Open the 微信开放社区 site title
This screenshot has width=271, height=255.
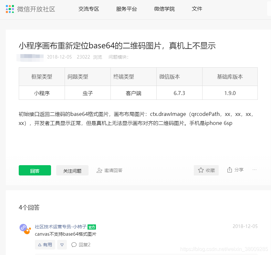click(36, 9)
